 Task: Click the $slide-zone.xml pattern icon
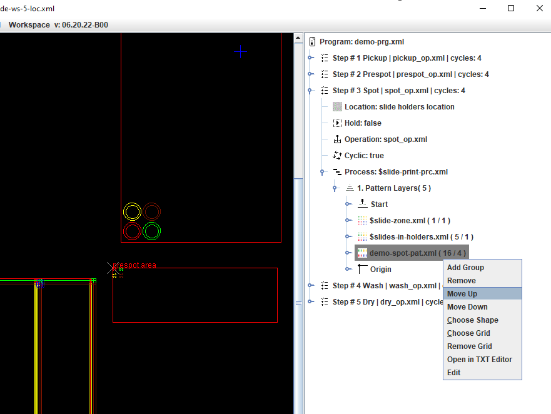click(363, 220)
